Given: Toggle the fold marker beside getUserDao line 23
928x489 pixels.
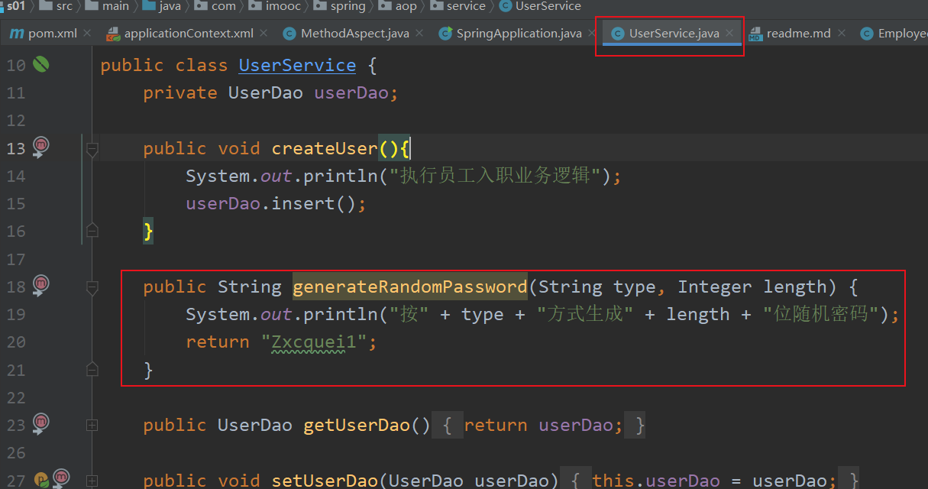Looking at the screenshot, I should (x=92, y=425).
